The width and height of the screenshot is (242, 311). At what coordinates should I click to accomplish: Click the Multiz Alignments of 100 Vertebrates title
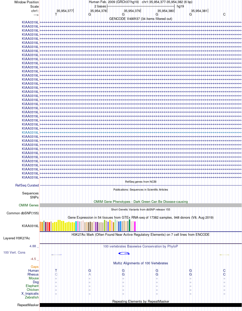click(141, 263)
